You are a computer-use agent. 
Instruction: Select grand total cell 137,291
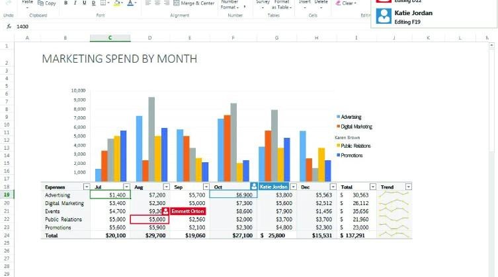click(356, 235)
